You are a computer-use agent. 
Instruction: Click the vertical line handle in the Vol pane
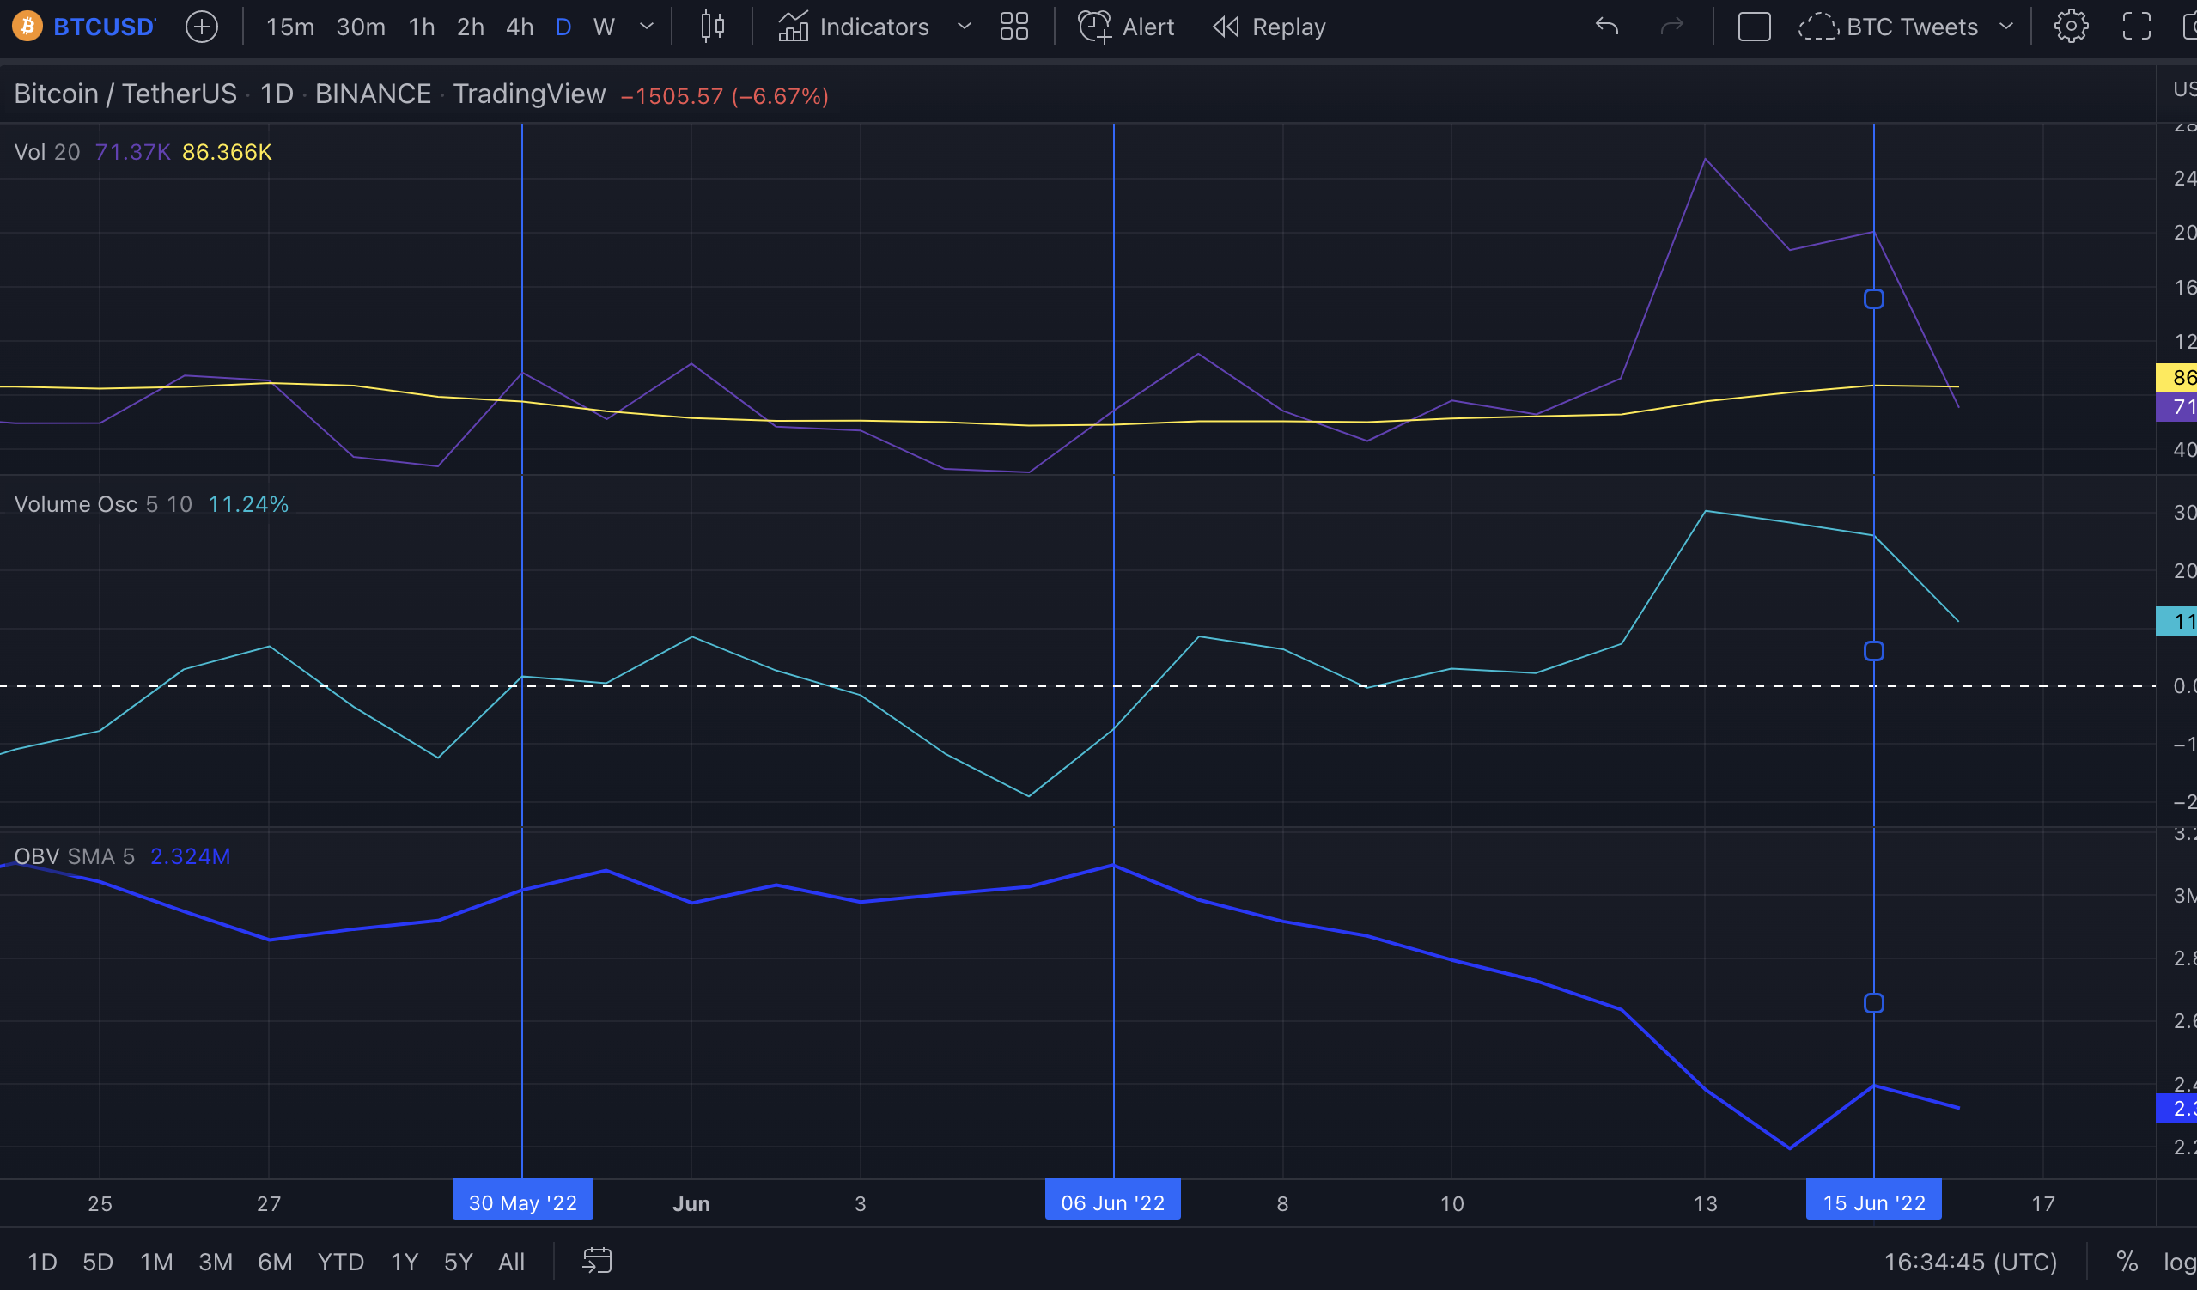(x=1873, y=300)
